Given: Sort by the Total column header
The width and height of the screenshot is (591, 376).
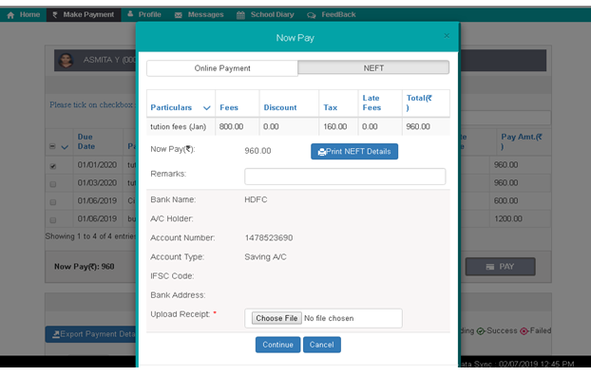Looking at the screenshot, I should (419, 103).
